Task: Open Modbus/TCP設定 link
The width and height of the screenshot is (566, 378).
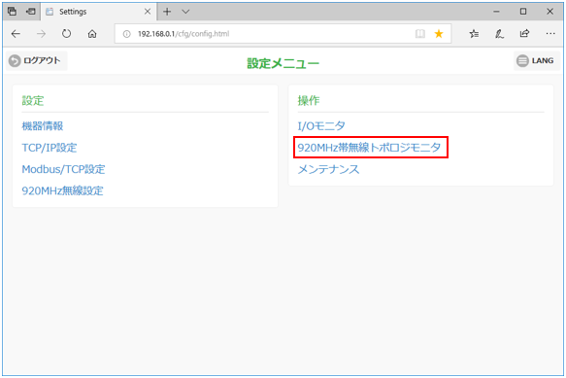Action: [x=63, y=169]
